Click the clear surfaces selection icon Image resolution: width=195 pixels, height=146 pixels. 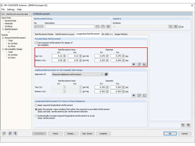(175, 27)
